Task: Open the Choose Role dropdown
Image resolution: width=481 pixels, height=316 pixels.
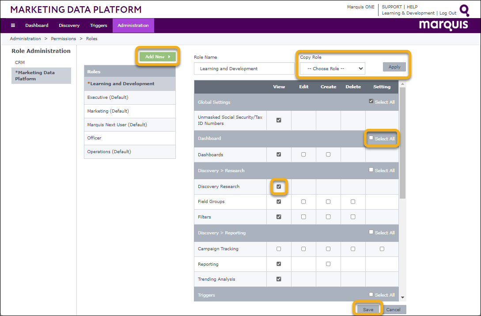Action: pyautogui.click(x=333, y=69)
